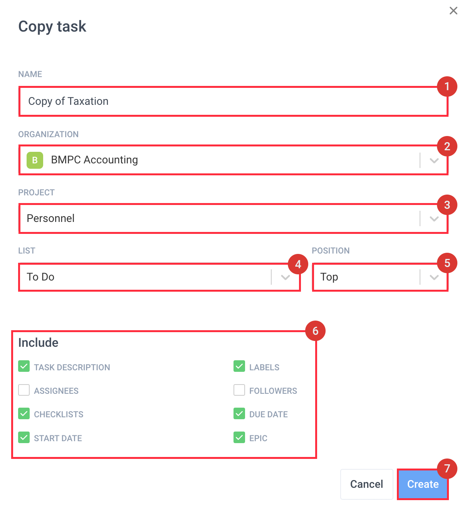This screenshot has height=514, width=467.
Task: Click the red annotation marker number 1
Action: coord(447,86)
